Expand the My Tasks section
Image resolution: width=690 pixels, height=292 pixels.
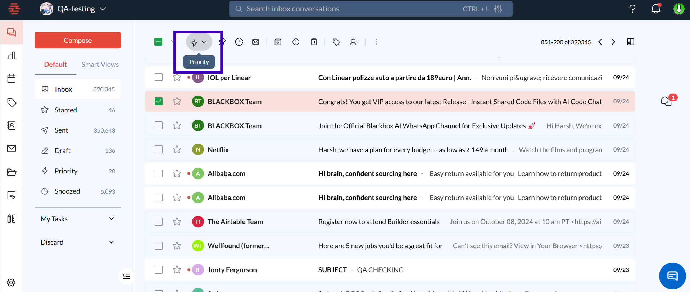pyautogui.click(x=112, y=219)
